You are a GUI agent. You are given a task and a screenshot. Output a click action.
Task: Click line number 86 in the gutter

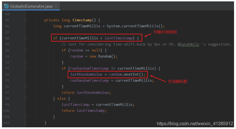pos(7,26)
